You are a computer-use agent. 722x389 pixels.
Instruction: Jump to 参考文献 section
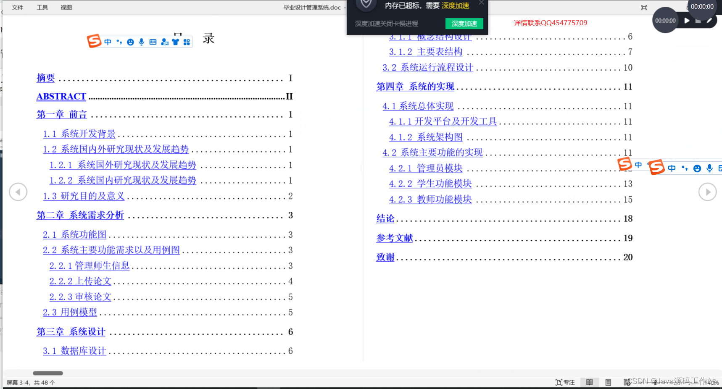tap(395, 238)
